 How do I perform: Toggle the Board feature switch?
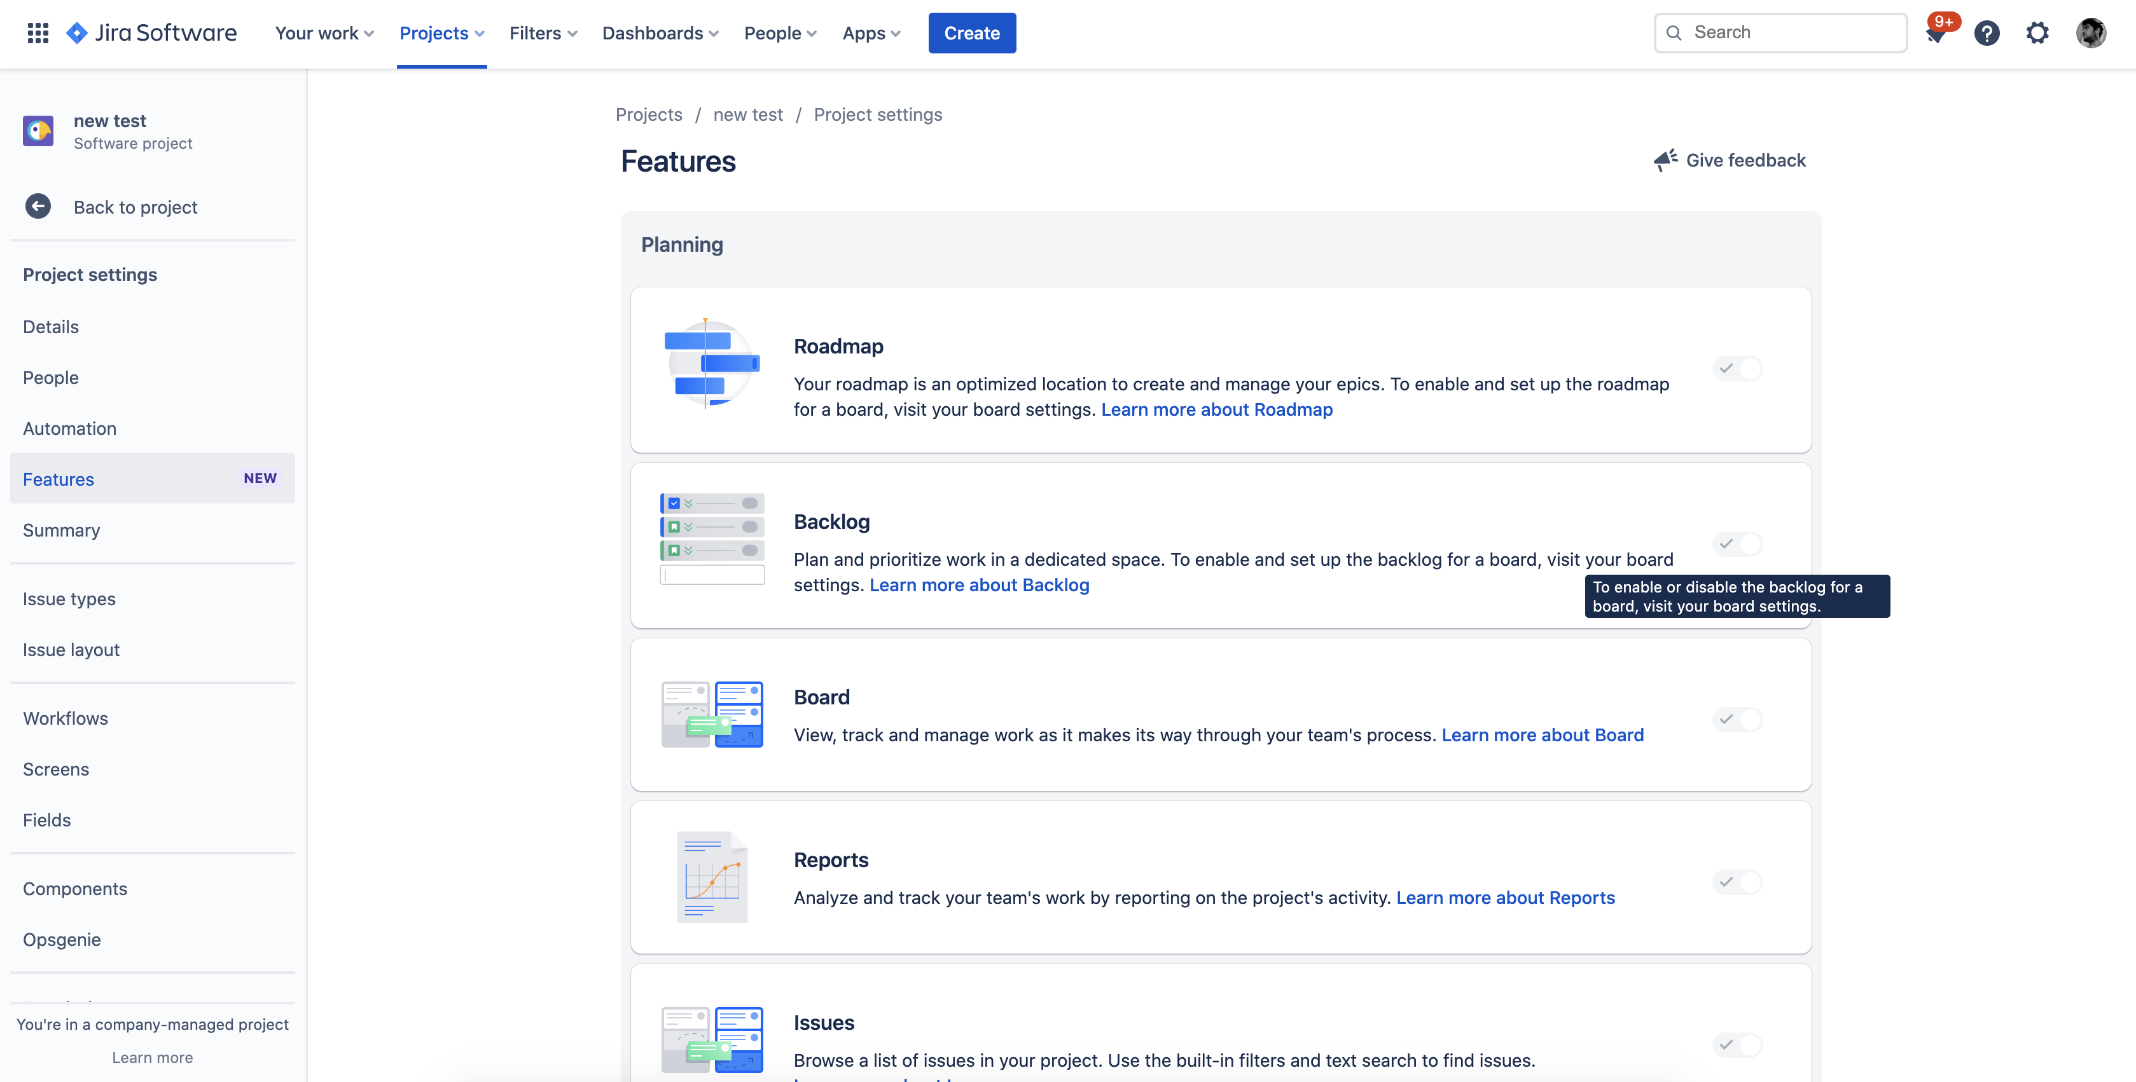click(1737, 719)
